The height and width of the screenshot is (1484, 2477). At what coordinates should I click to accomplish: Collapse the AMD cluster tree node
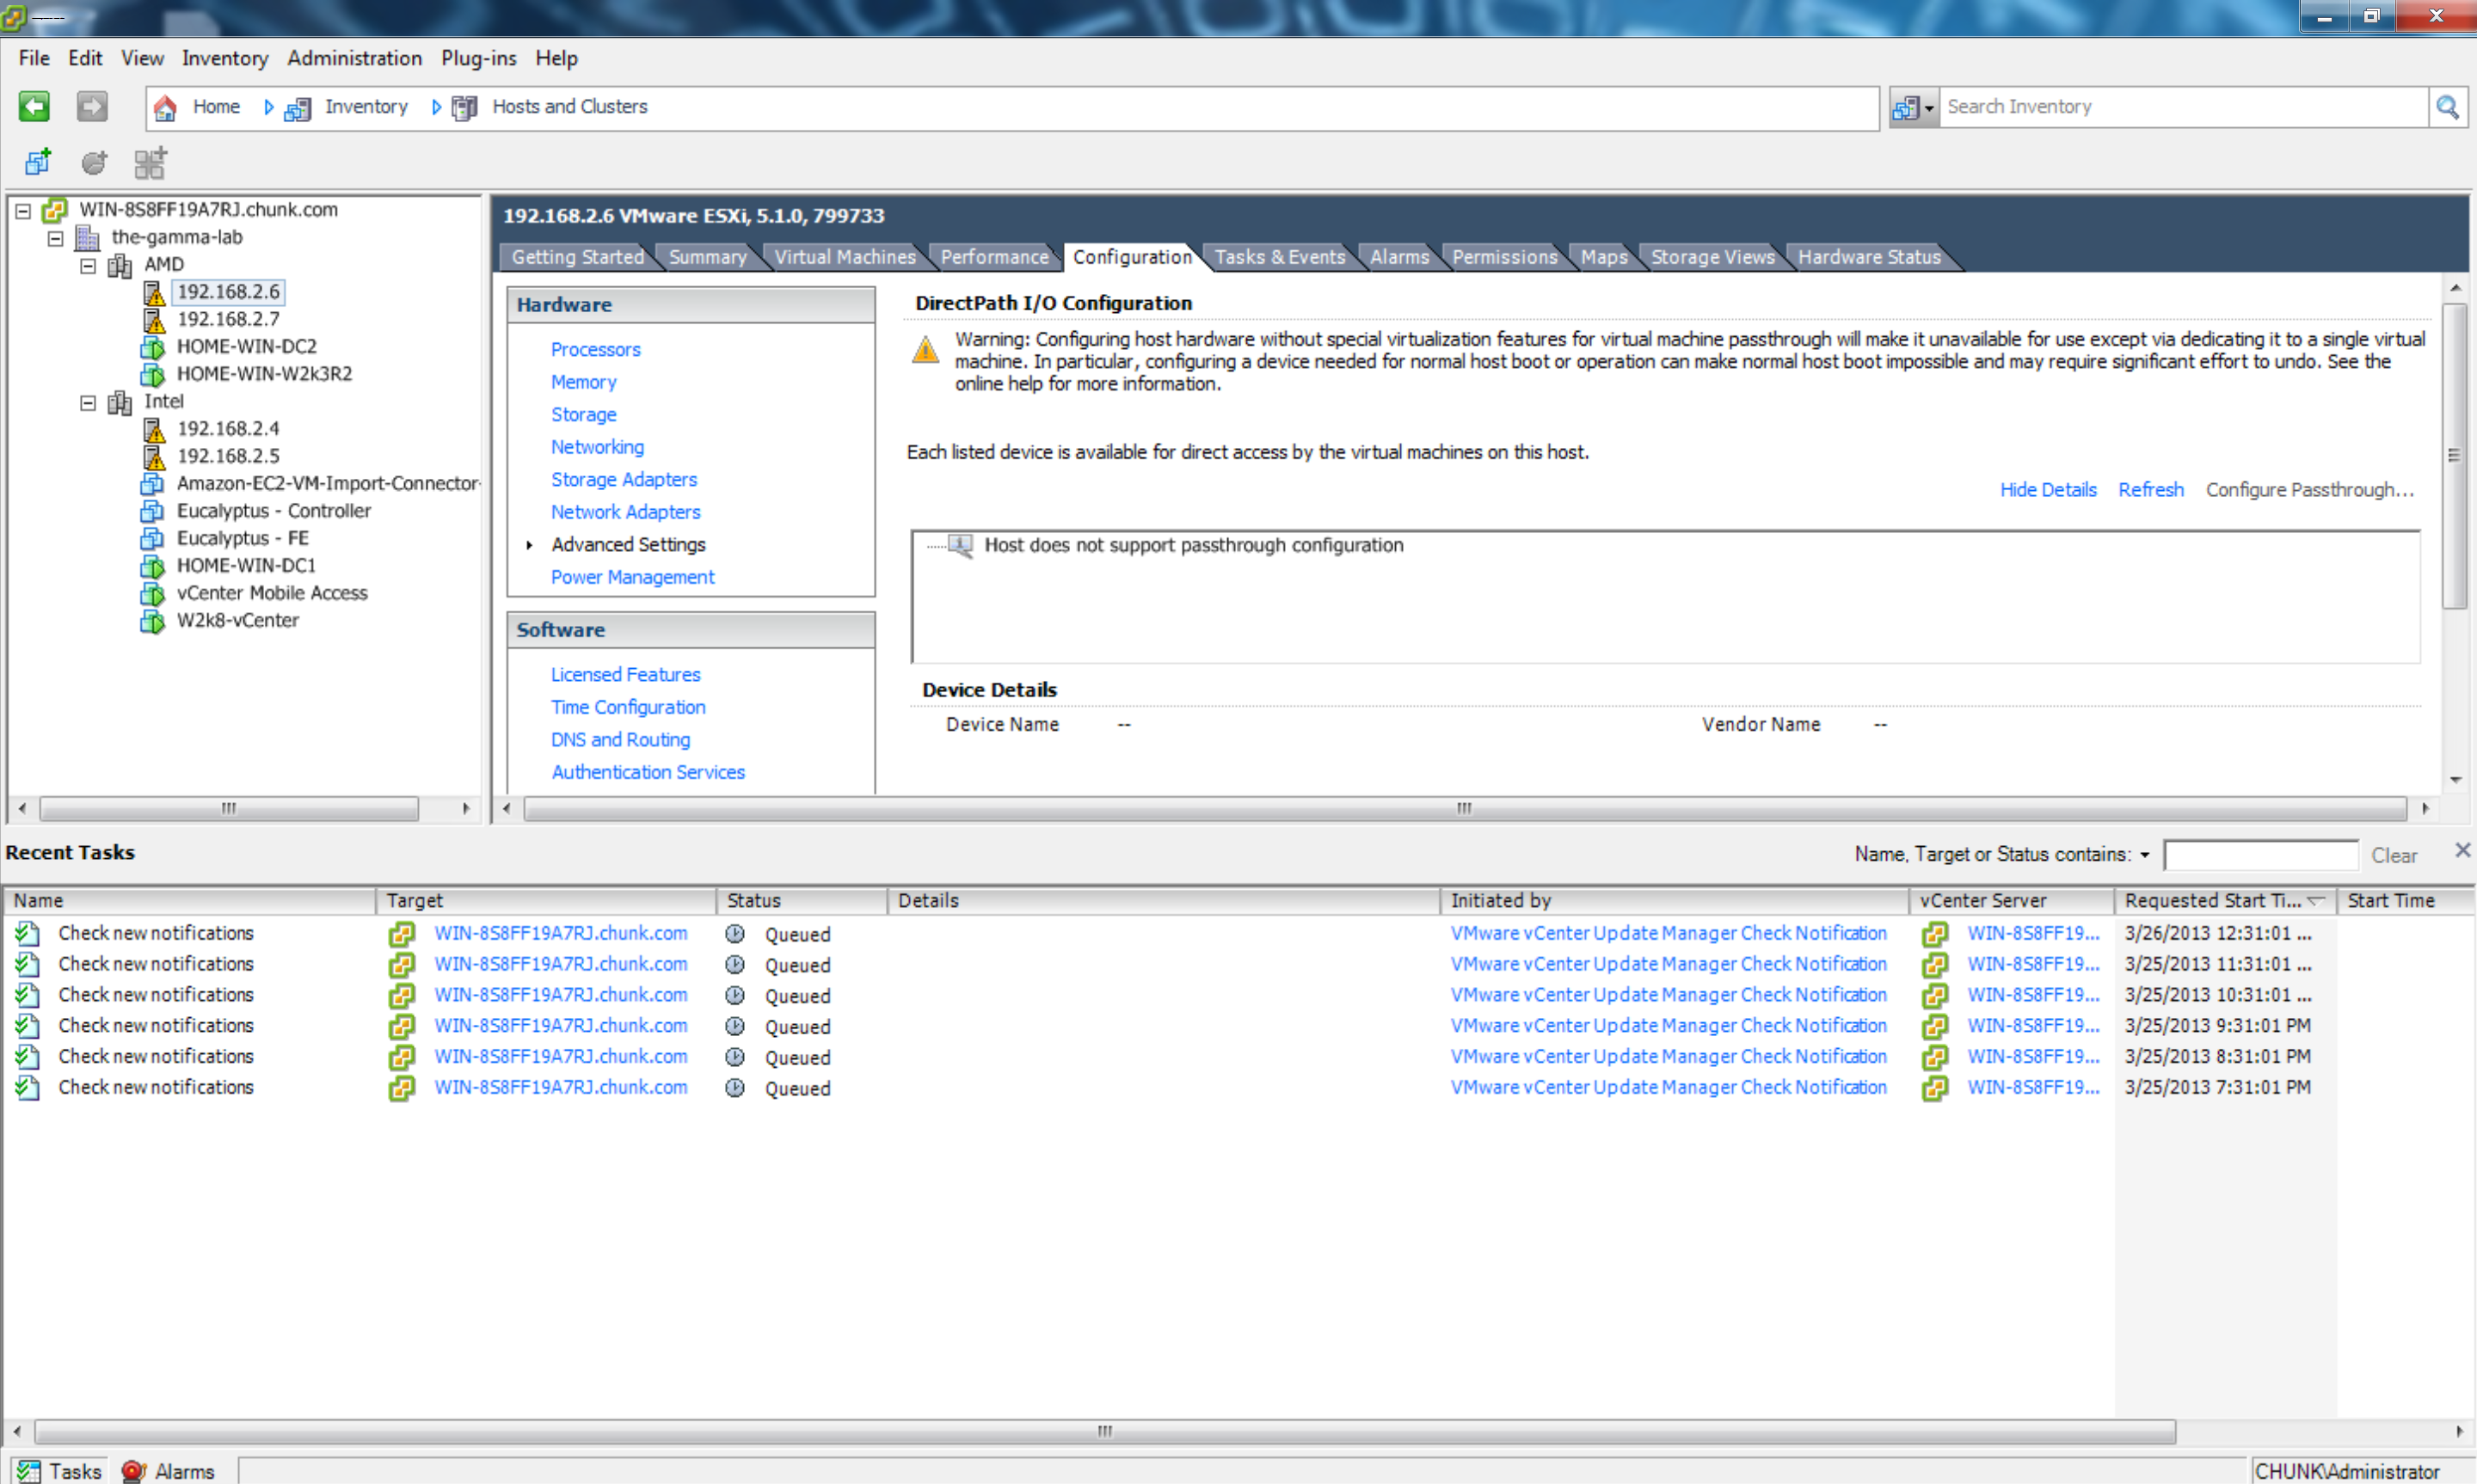pyautogui.click(x=88, y=265)
